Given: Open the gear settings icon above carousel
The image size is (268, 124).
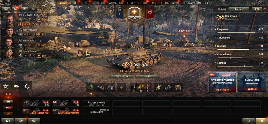Looking at the screenshot, I should point(27,86).
